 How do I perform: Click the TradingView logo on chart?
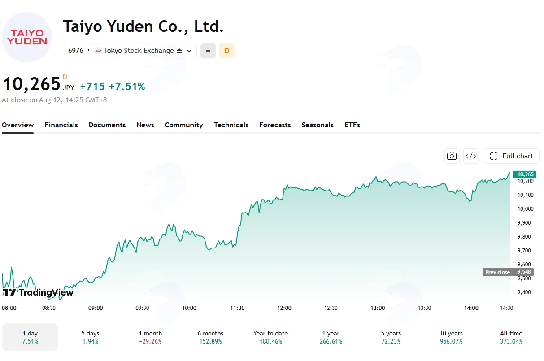[38, 292]
